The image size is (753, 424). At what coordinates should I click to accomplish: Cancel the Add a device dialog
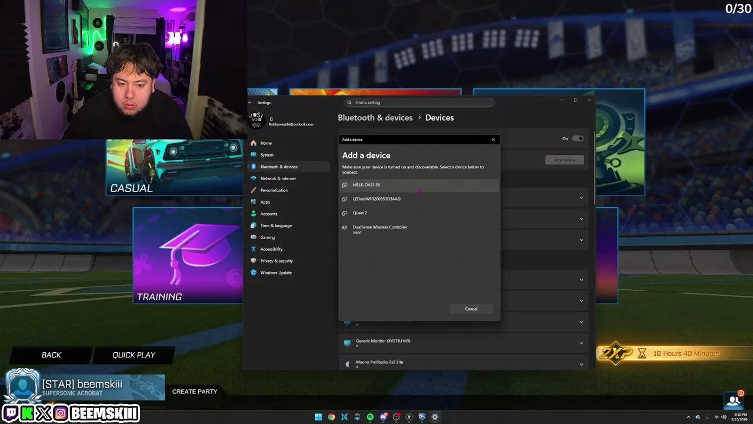(x=471, y=309)
